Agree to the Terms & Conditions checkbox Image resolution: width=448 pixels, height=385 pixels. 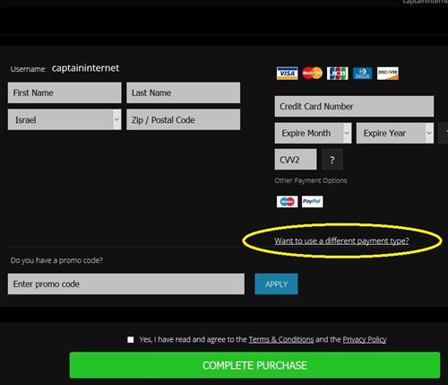131,340
